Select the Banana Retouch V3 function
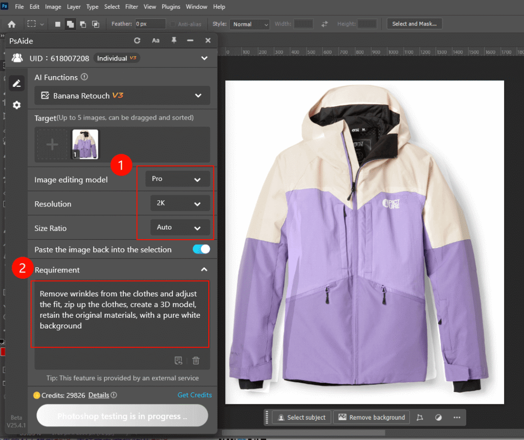This screenshot has width=524, height=440. point(122,96)
